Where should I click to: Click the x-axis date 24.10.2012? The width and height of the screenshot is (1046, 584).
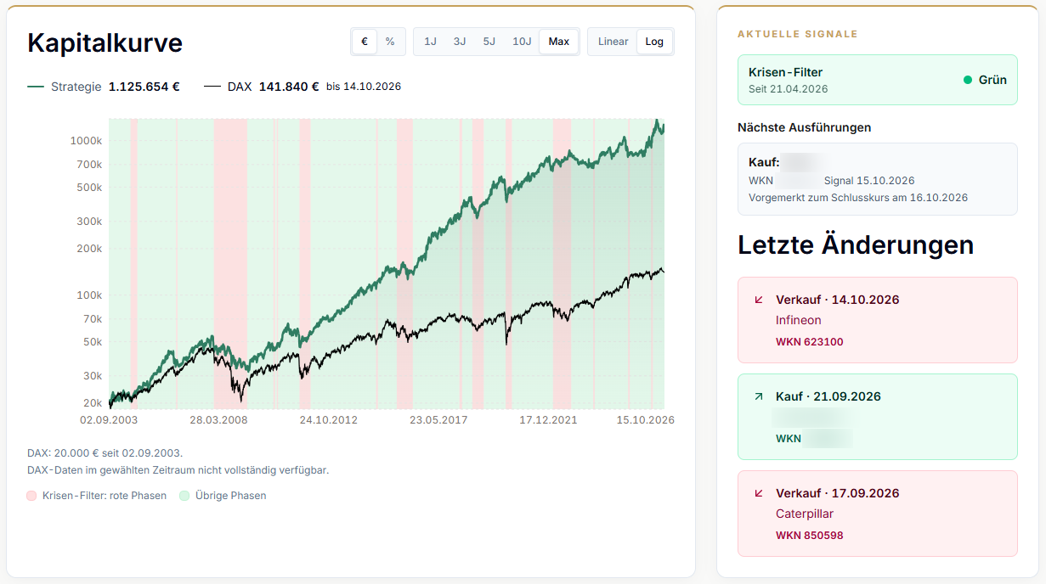coord(328,419)
